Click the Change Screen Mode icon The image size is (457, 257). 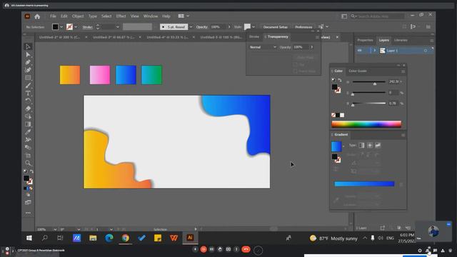tap(28, 202)
